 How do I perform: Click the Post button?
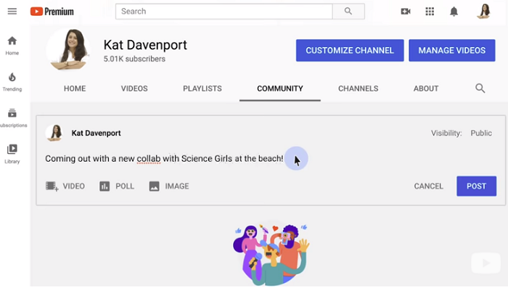coord(476,187)
